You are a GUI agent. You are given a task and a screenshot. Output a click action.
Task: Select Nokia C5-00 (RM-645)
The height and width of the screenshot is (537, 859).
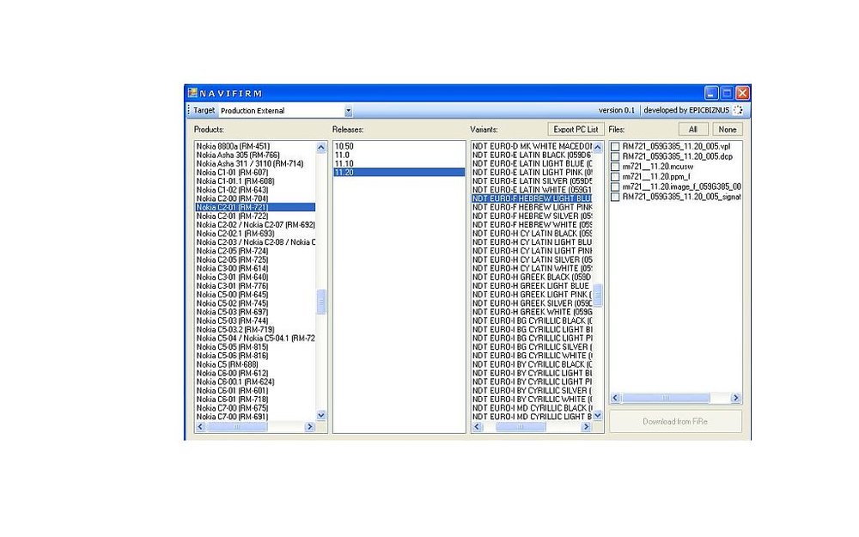pyautogui.click(x=255, y=295)
